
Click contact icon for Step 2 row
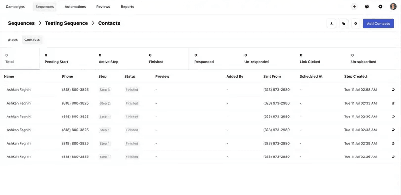click(x=393, y=103)
